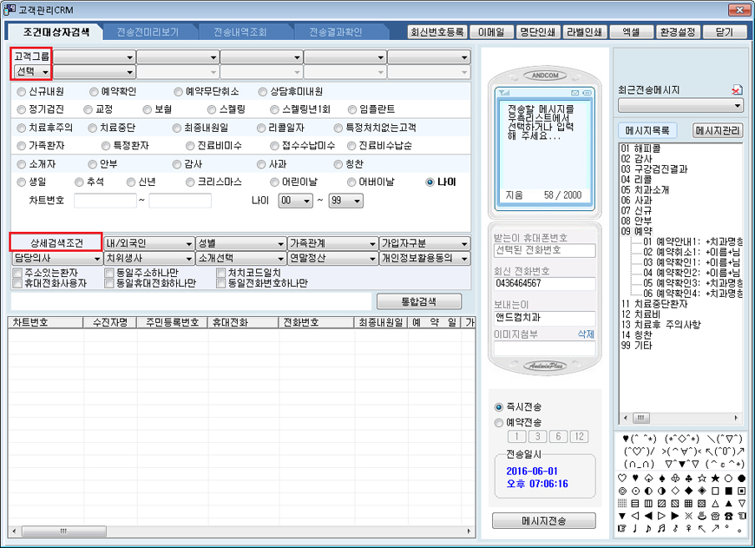Click the 통합검색 button
755x548 pixels.
tap(418, 301)
